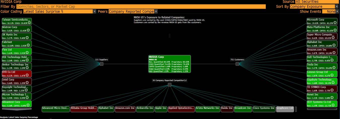Open info icon on Meta Platforms card
The width and height of the screenshot is (340, 119).
pos(334,30)
